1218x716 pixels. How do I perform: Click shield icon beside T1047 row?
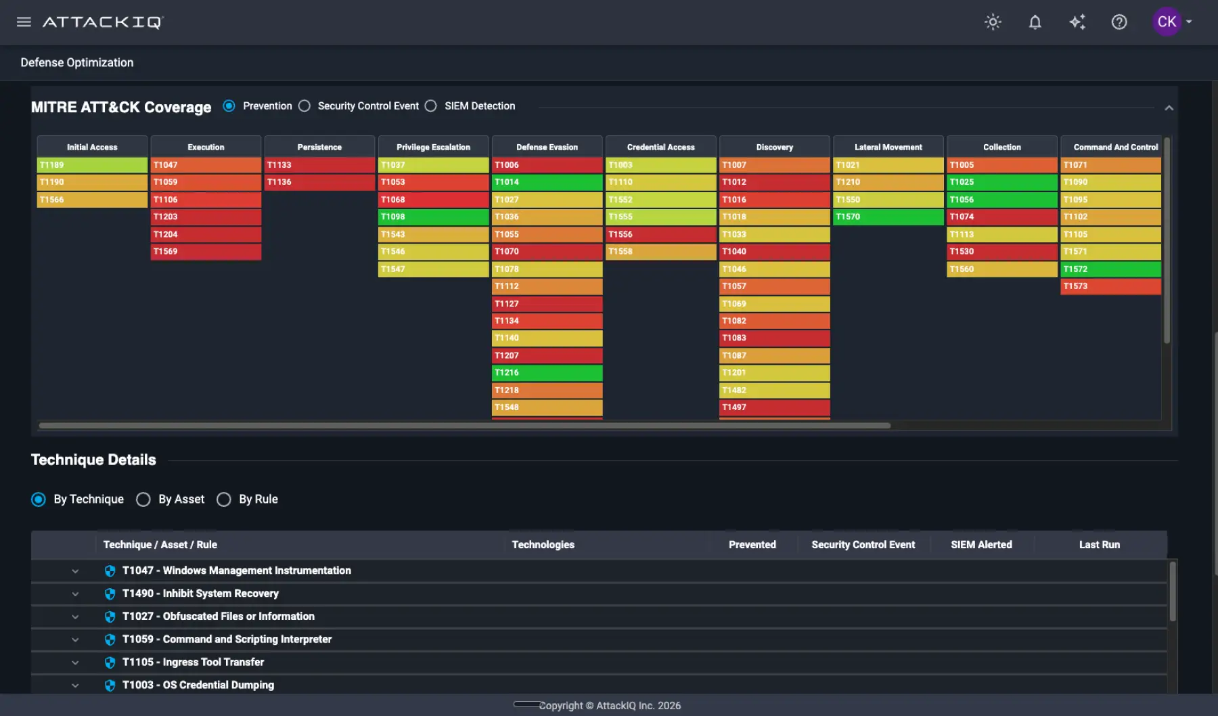[x=110, y=571]
